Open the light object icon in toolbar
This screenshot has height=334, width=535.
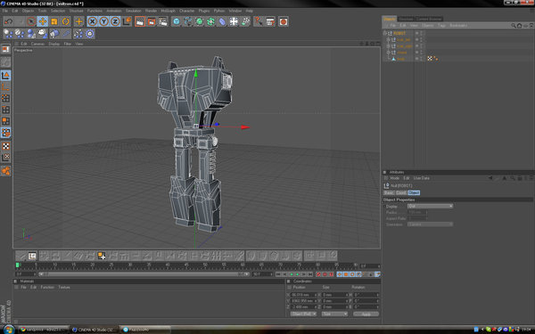[x=54, y=34]
